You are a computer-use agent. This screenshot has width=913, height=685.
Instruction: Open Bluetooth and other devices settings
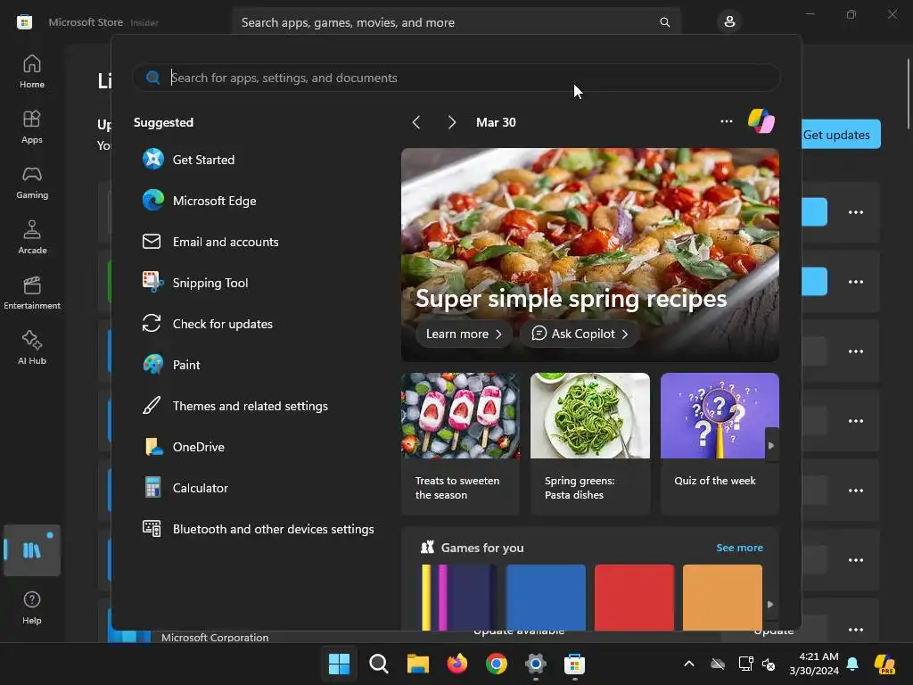coord(259,529)
